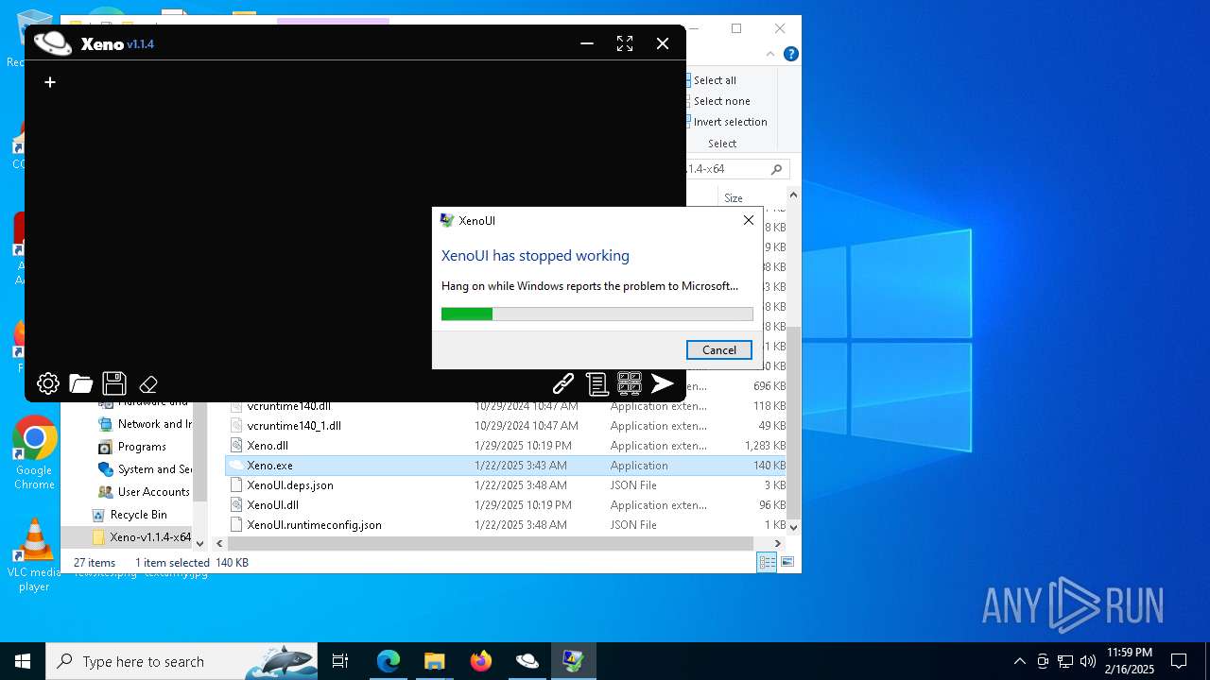
Task: Open volume control in system tray
Action: click(x=1088, y=661)
